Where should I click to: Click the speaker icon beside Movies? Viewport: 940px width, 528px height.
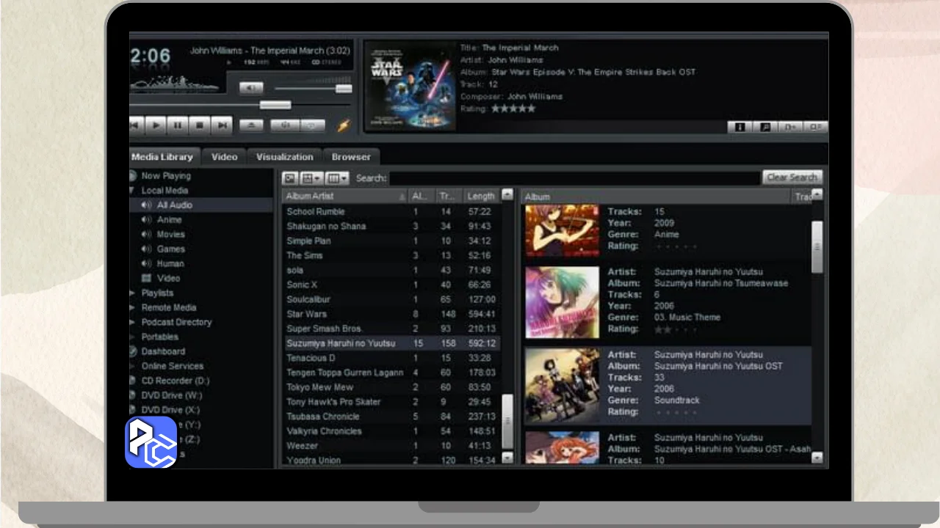tap(146, 235)
